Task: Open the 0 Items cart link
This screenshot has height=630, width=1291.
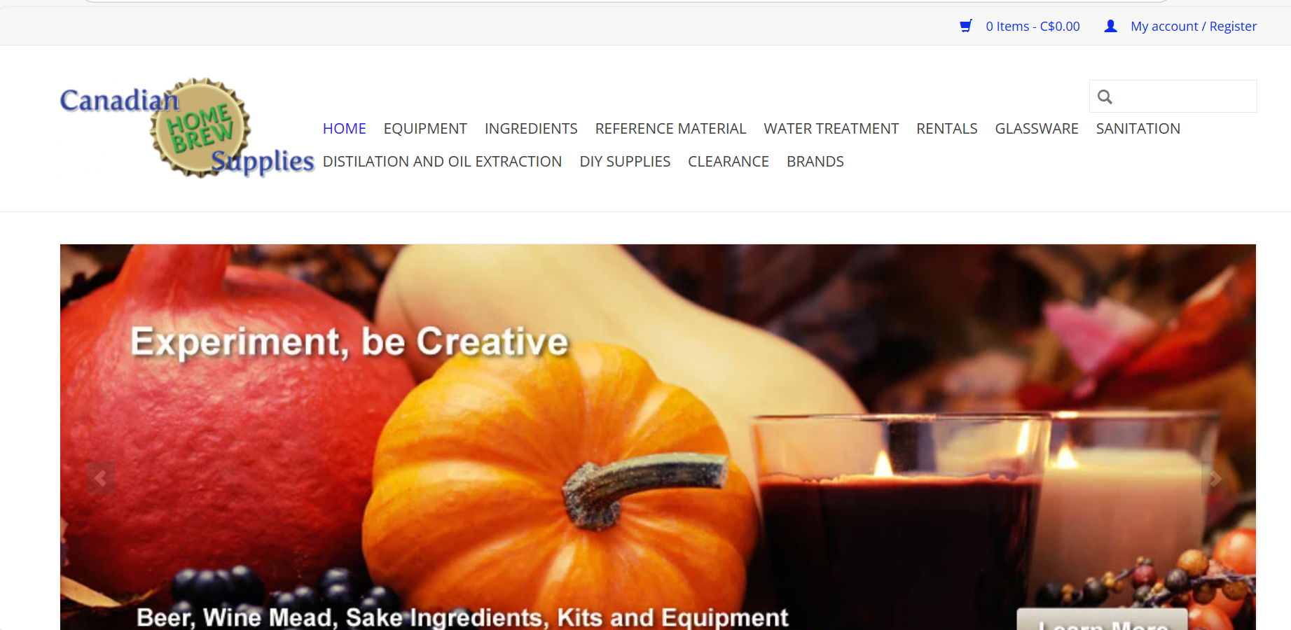Action: (x=1033, y=26)
